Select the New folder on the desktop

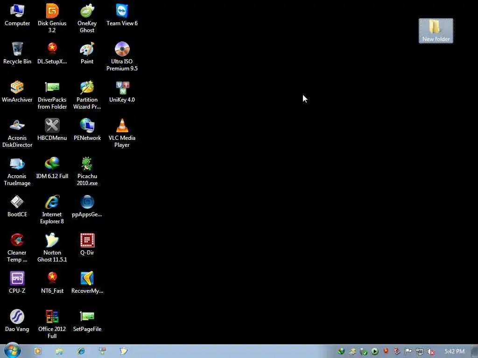pyautogui.click(x=436, y=31)
